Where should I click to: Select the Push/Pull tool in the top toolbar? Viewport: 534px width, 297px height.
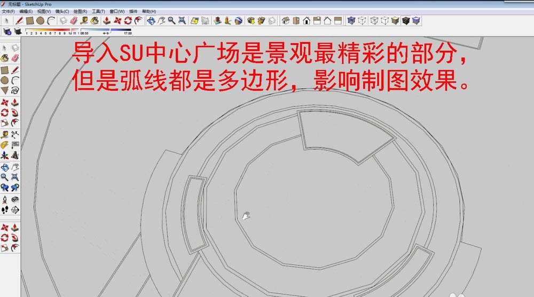coord(107,21)
